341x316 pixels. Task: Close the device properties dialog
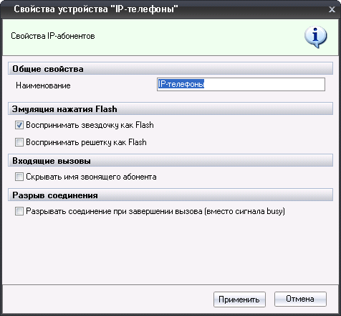click(x=332, y=9)
